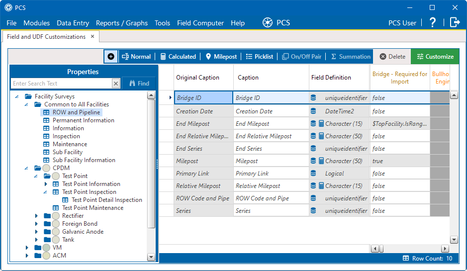Click the Sub Facility table icon
This screenshot has height=271, width=467.
(x=46, y=152)
